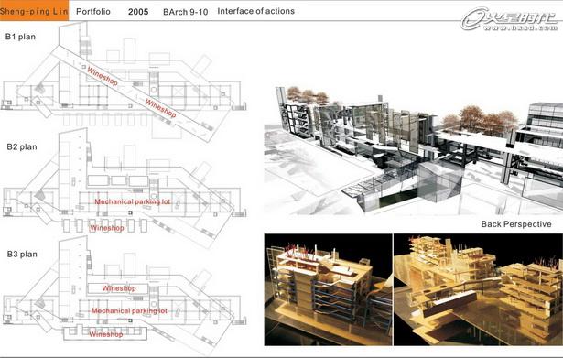Open the right physical model photo

click(x=478, y=289)
